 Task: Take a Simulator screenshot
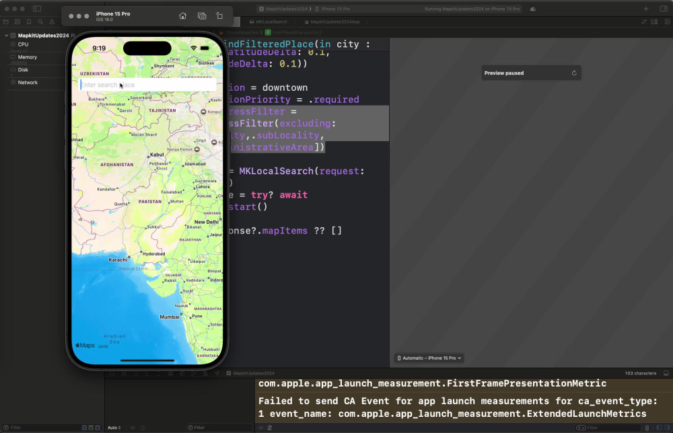[x=202, y=16]
